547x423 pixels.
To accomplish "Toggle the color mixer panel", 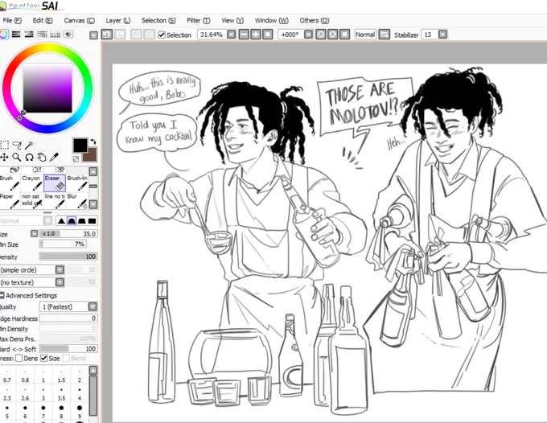I will [x=42, y=34].
